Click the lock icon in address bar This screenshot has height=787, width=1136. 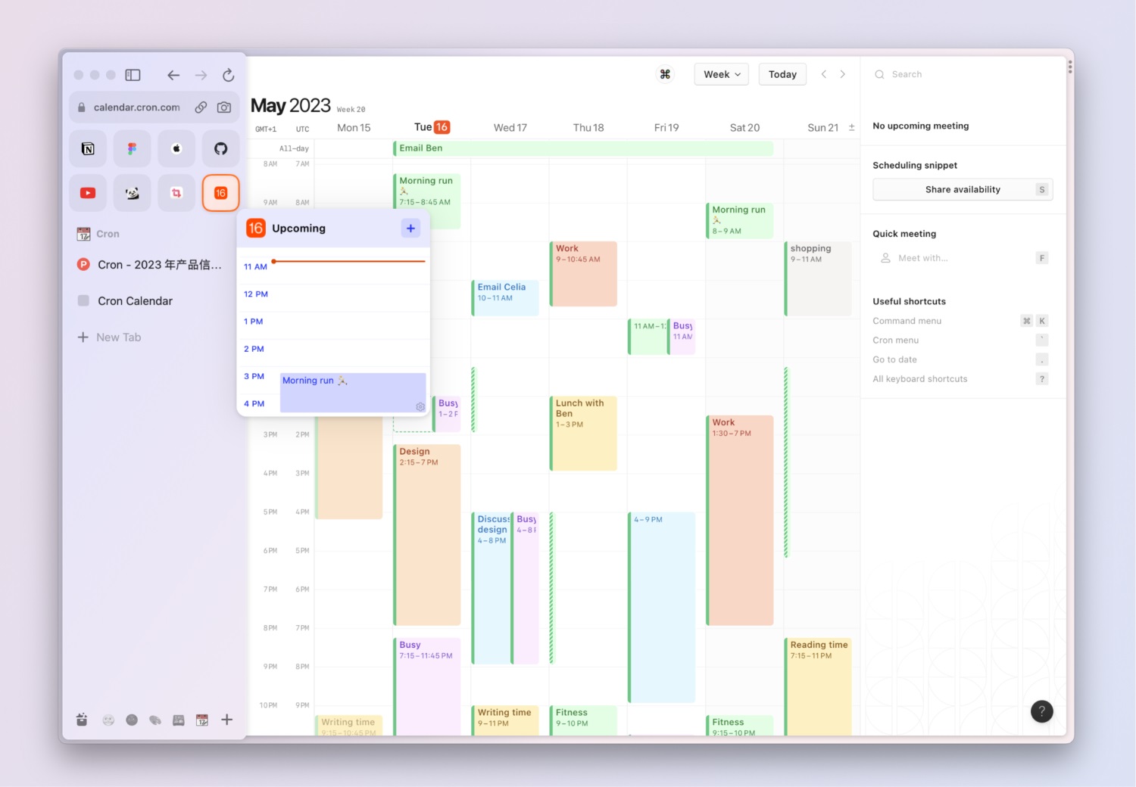(x=82, y=107)
